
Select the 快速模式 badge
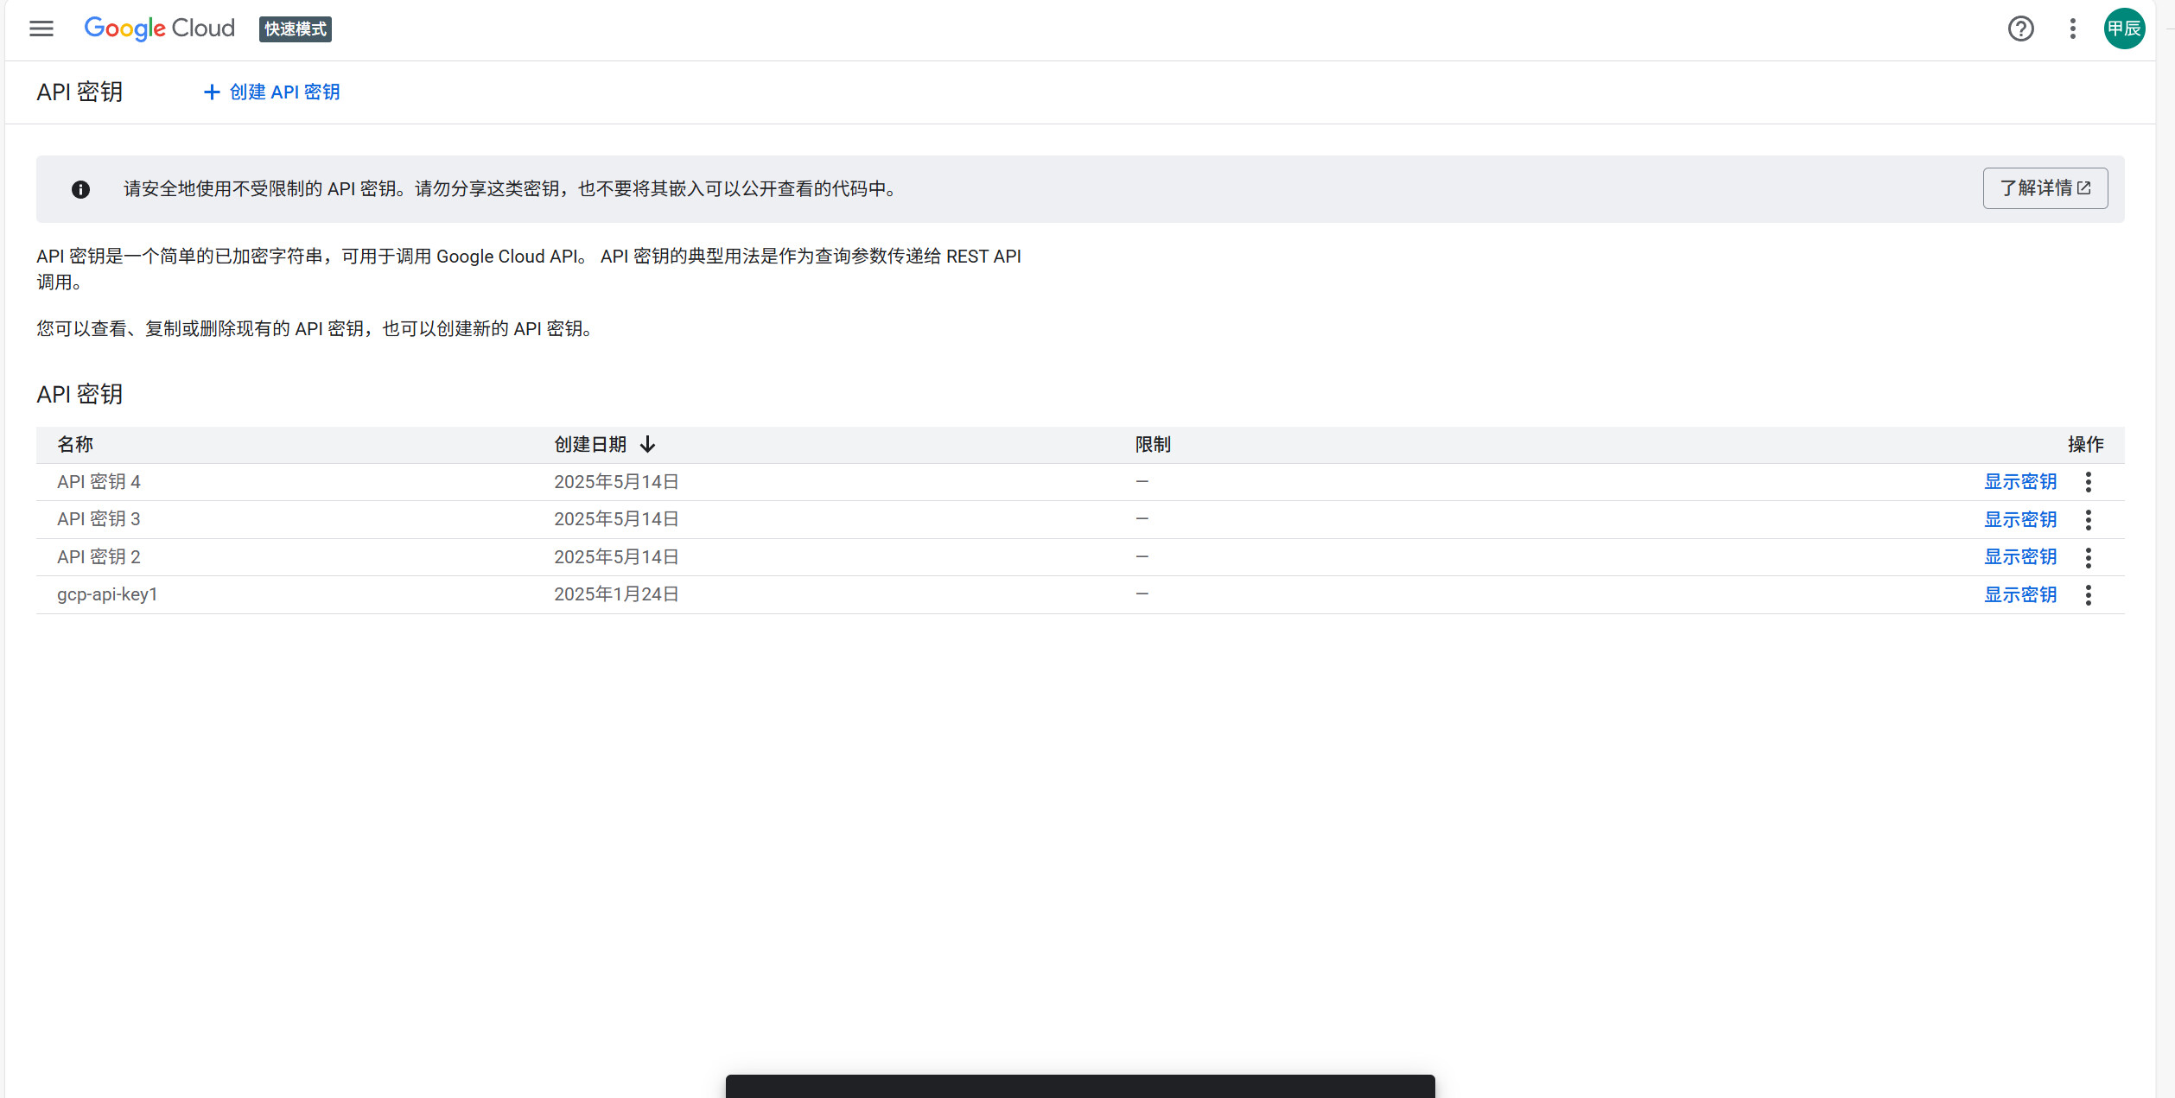coord(295,29)
